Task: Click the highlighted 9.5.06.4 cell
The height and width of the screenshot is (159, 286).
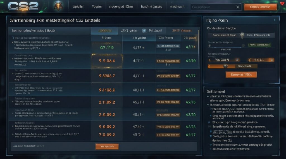Action: point(107,61)
